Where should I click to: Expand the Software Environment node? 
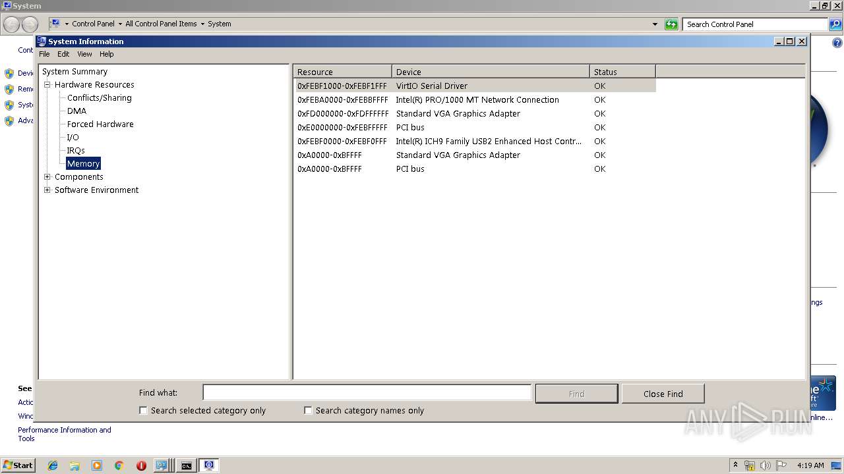pos(47,190)
